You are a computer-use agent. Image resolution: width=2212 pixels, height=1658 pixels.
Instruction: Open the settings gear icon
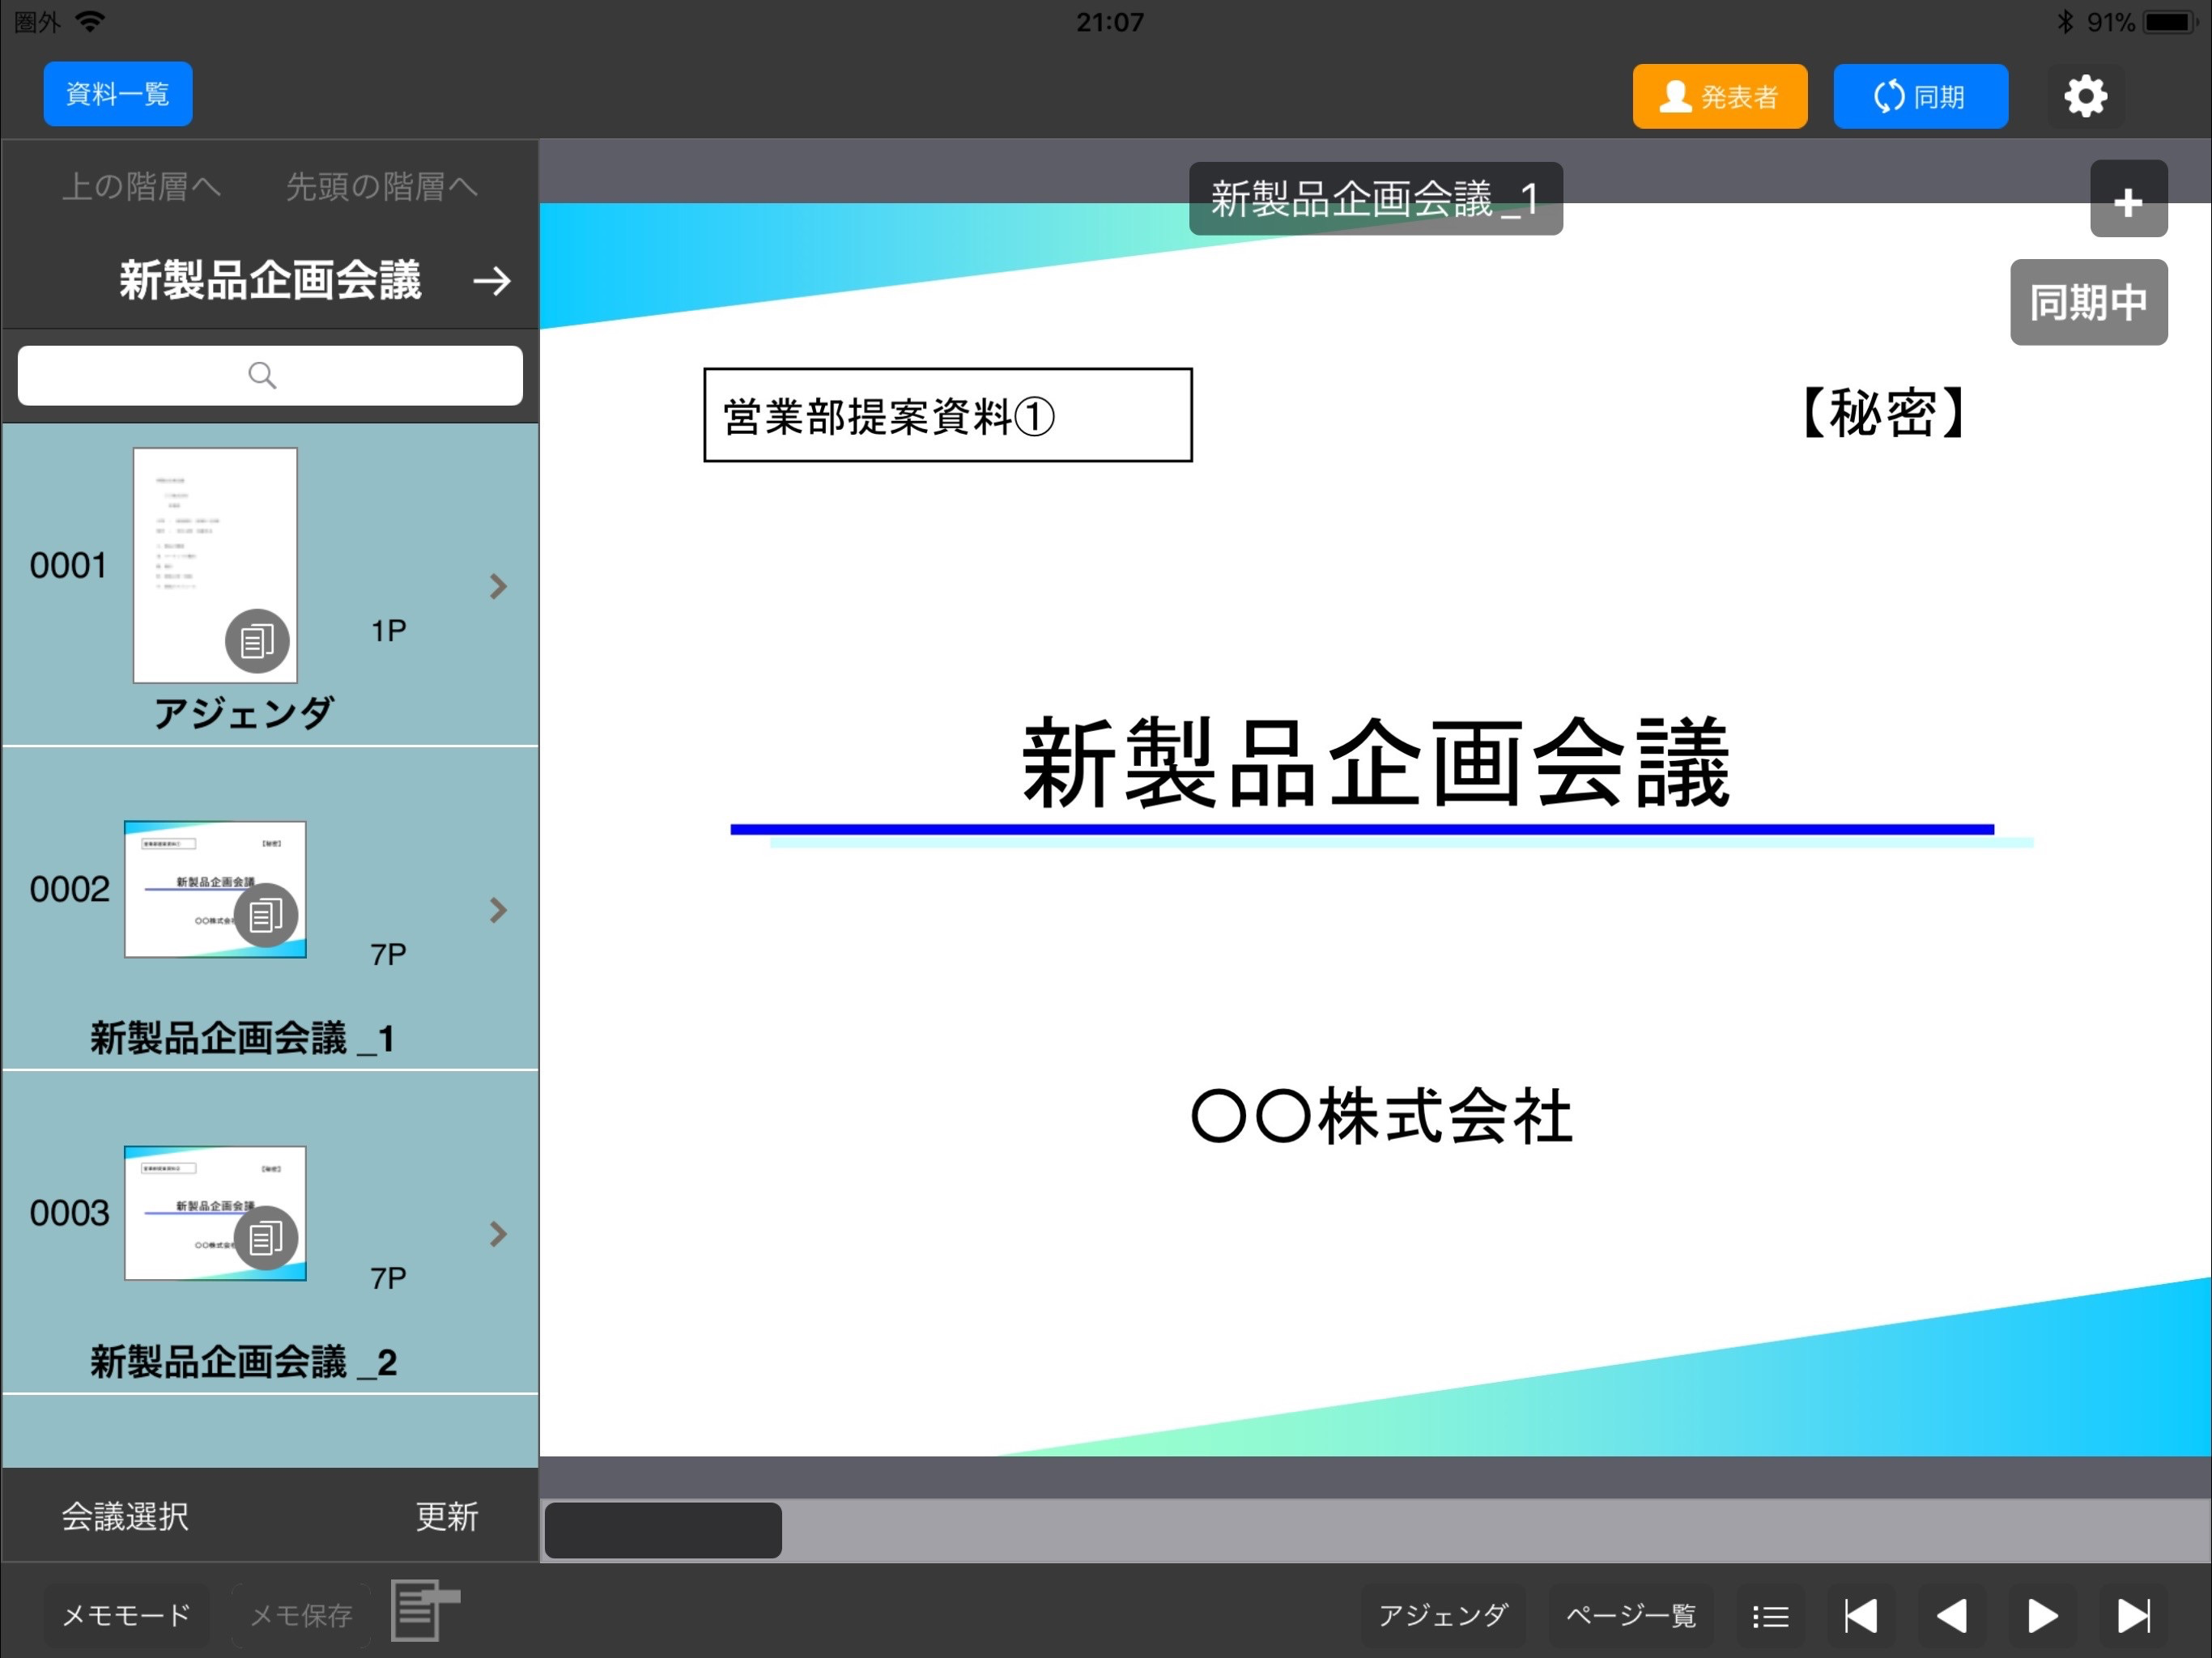pyautogui.click(x=2085, y=96)
